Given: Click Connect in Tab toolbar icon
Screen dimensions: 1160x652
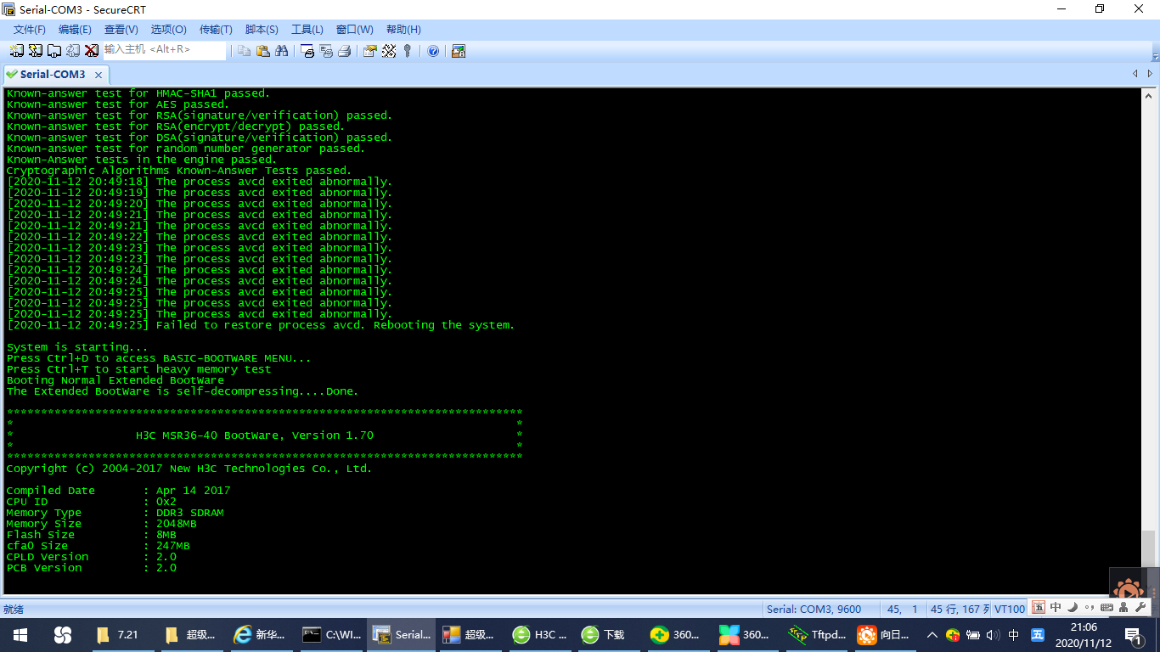Looking at the screenshot, I should click(54, 51).
